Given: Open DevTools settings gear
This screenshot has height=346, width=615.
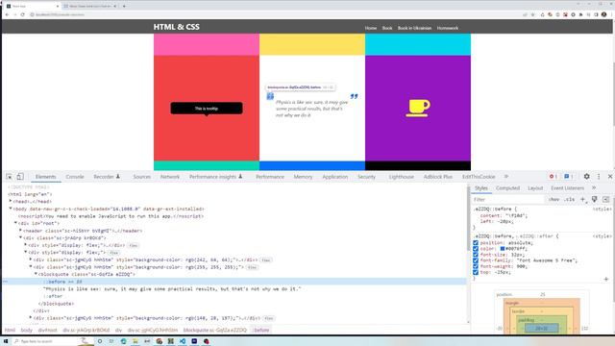Looking at the screenshot, I should click(x=586, y=177).
